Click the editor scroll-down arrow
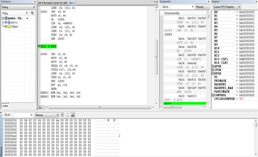The image size is (258, 157). 156,103
